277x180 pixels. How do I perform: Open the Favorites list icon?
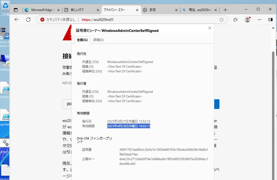[235, 20]
